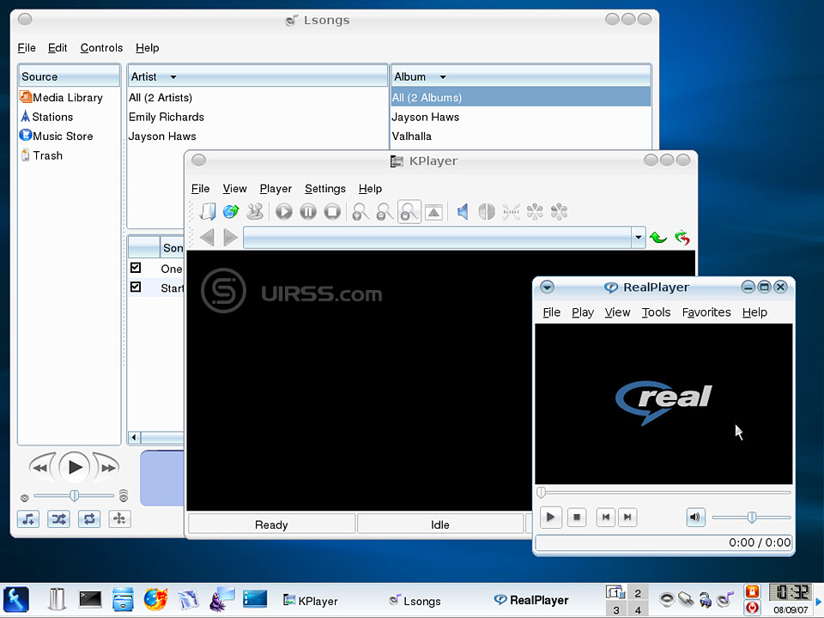Open file icon in KPlayer toolbar
This screenshot has width=824, height=618.
coord(207,212)
